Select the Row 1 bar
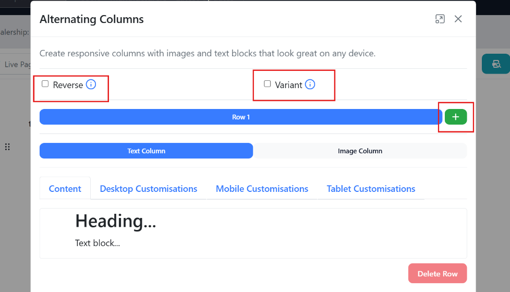This screenshot has height=292, width=510. coord(240,117)
